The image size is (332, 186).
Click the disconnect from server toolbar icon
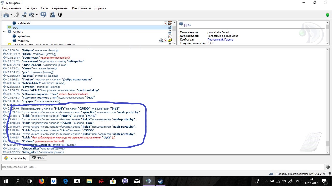(6, 15)
